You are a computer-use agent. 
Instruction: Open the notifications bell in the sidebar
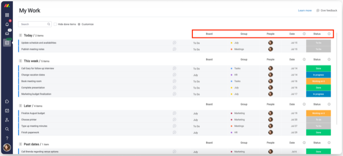click(7, 24)
